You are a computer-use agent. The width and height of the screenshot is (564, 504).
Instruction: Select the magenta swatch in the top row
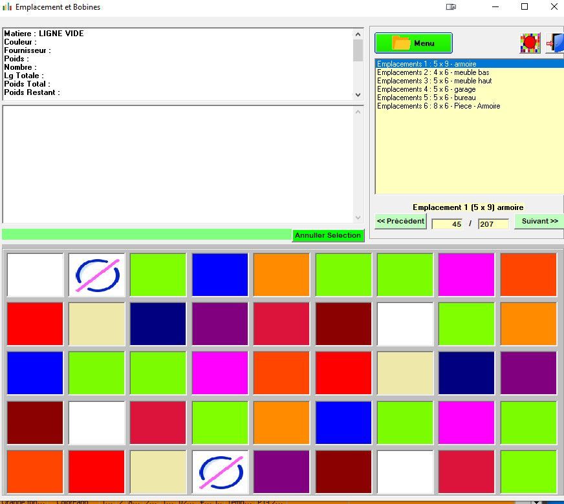(466, 275)
